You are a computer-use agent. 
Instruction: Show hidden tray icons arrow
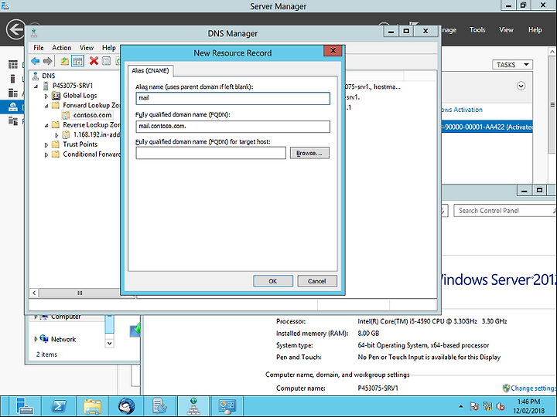coord(461,406)
